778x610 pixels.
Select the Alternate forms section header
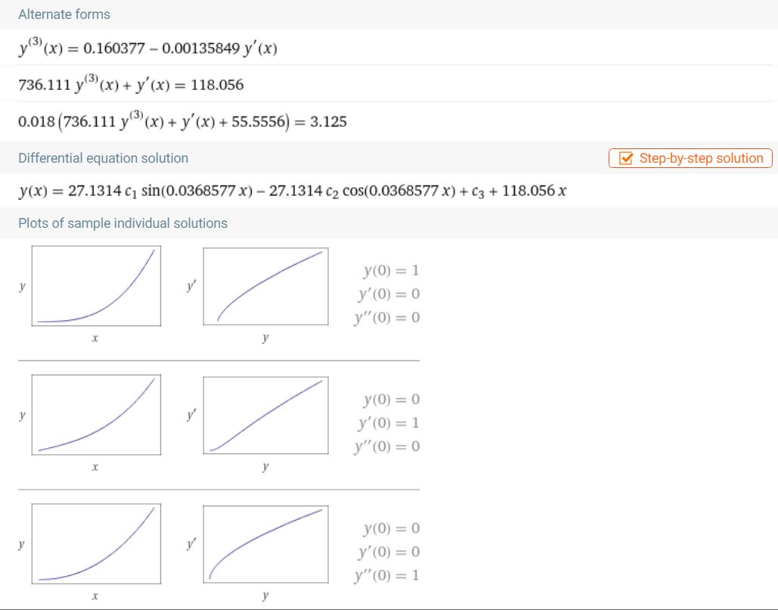64,14
